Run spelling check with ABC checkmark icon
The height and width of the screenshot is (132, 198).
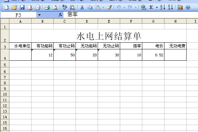coord(65,7)
